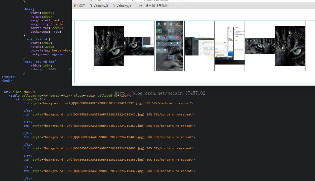This screenshot has width=315, height=181.
Task: Click the <tr class="tr2"> line
Action: (x=30, y=99)
